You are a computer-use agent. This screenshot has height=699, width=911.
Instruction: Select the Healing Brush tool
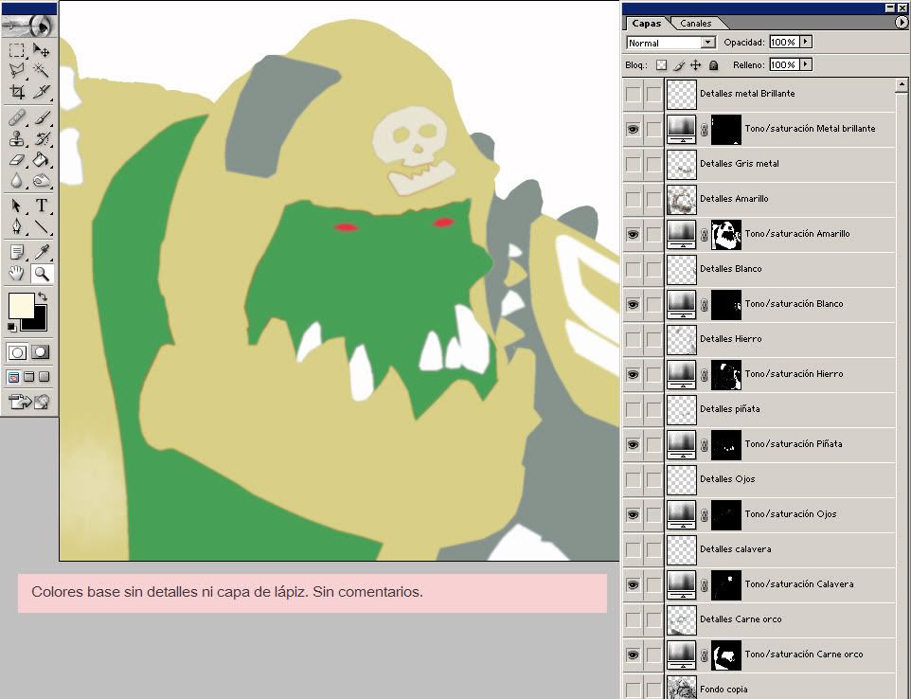17,117
